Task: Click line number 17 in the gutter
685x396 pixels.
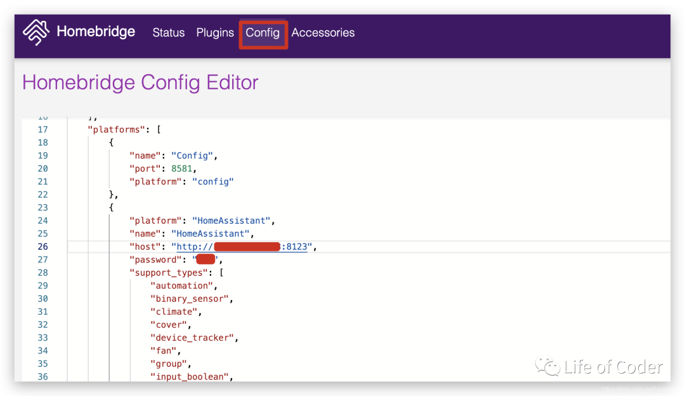Action: click(x=43, y=130)
